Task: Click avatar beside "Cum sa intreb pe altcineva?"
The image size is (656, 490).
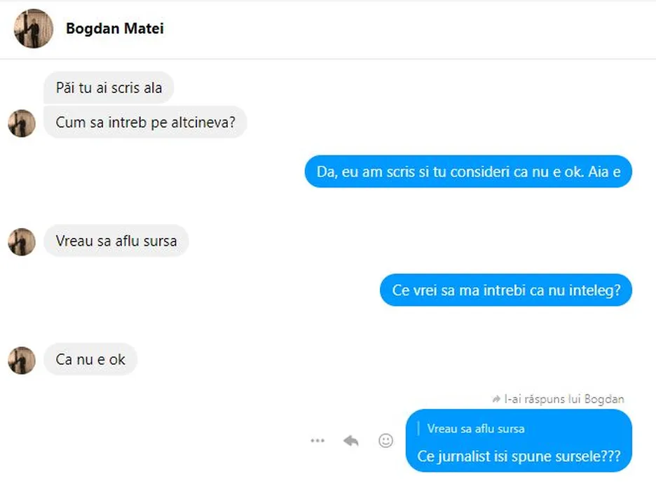Action: (x=22, y=123)
